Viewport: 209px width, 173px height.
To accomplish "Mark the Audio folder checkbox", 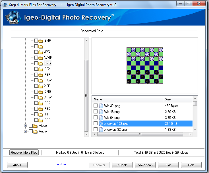I will [31, 131].
